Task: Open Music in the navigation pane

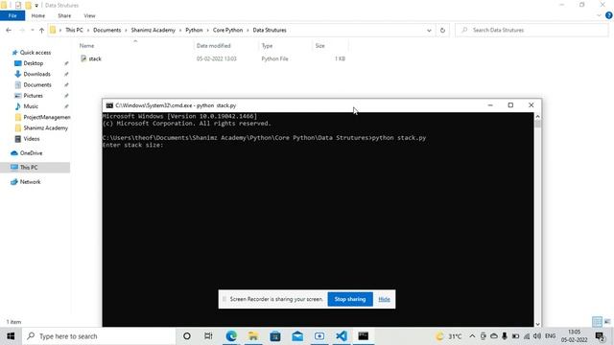Action: tap(31, 106)
